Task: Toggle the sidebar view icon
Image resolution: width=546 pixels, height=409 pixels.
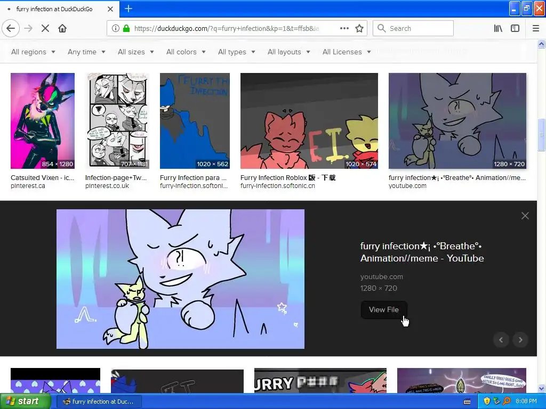Action: pos(515,28)
